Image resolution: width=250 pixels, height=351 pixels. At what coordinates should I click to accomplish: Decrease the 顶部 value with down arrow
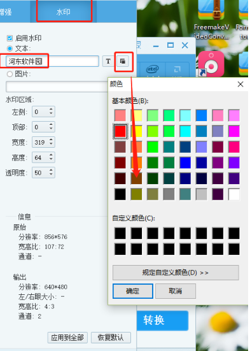point(51,129)
